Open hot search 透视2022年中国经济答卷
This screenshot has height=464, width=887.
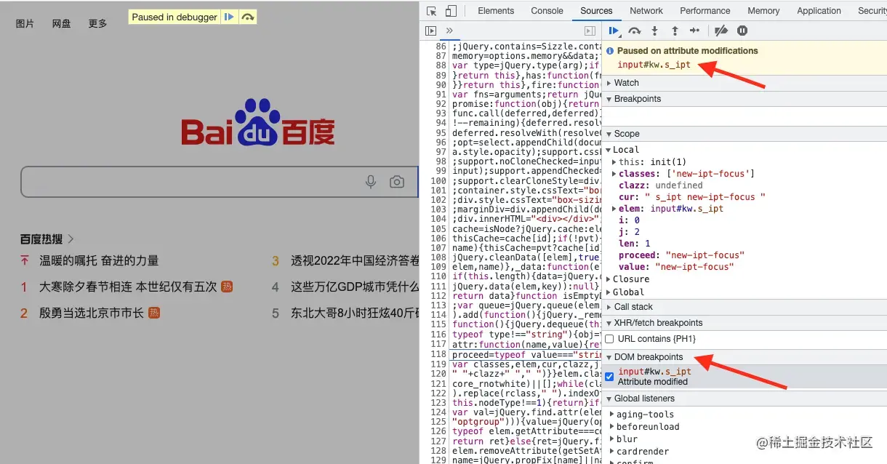tap(356, 260)
